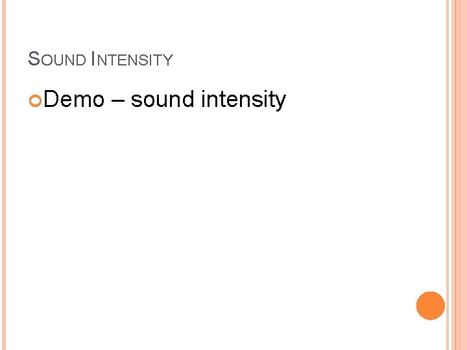Click the orange ring bullet before Demo

click(35, 100)
